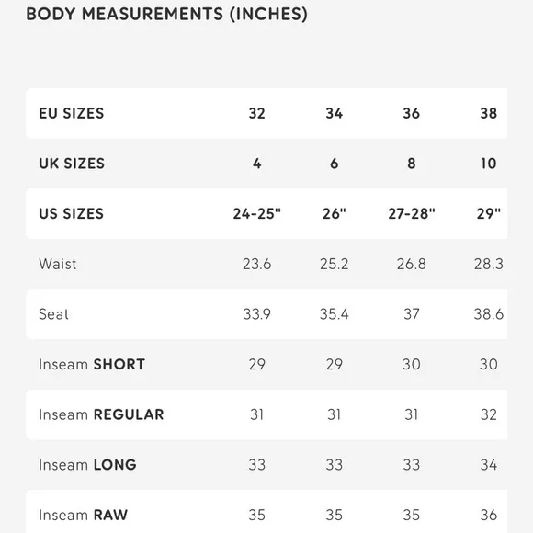
Task: Click Inseam REGULAR value 32
Action: [489, 414]
